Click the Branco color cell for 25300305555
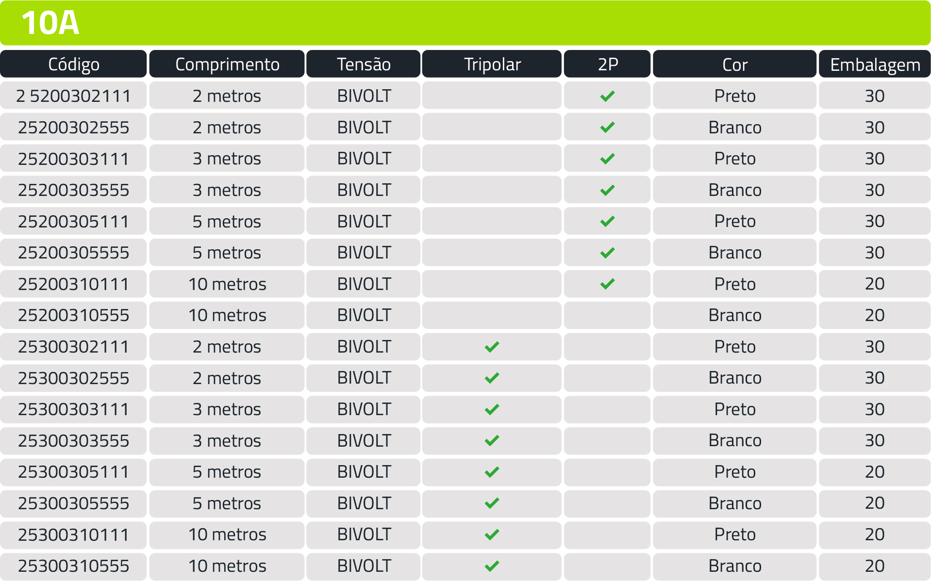This screenshot has height=581, width=931. [734, 503]
